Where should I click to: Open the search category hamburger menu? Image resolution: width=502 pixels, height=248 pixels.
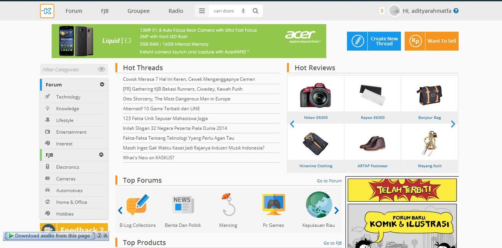tap(202, 11)
